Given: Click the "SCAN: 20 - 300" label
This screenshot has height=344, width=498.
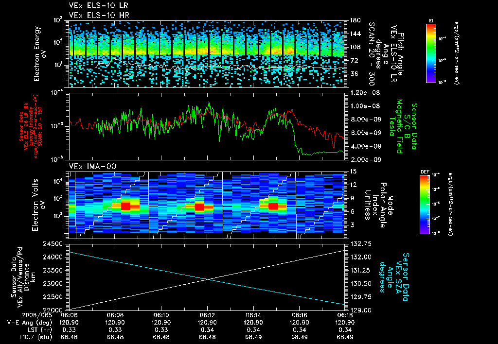Looking at the screenshot, I should click(371, 54).
